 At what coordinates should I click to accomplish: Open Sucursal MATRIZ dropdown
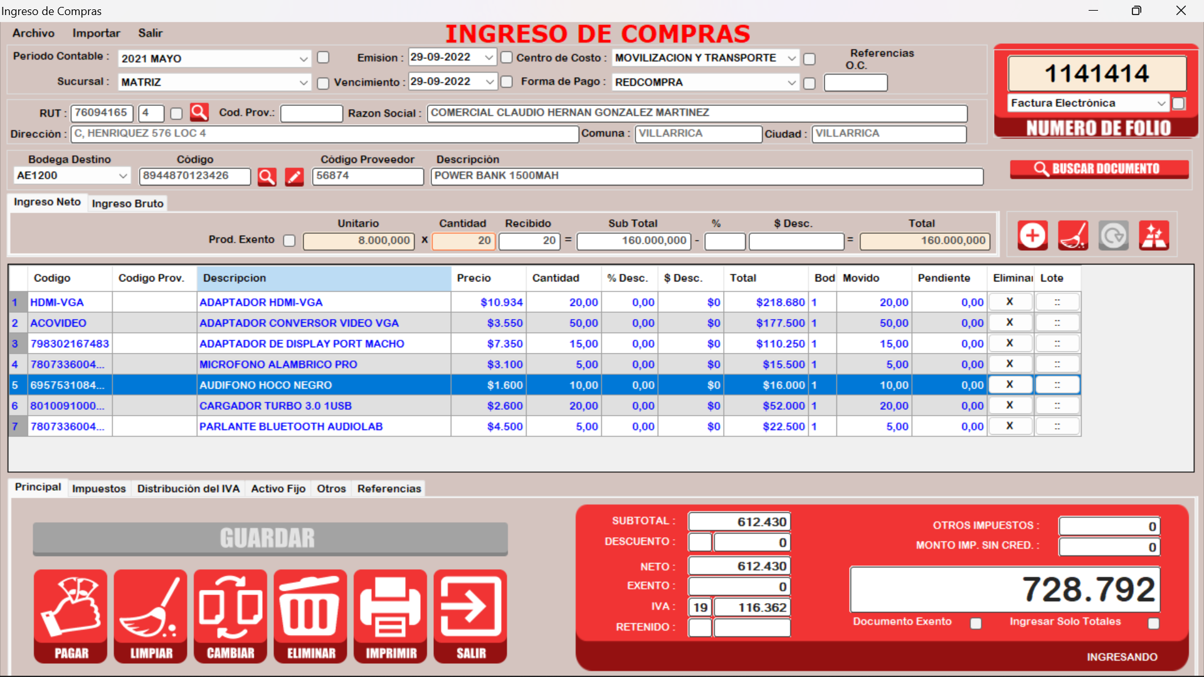(304, 83)
